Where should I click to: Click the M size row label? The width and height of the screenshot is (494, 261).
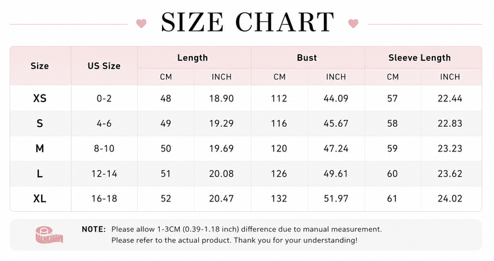click(40, 149)
